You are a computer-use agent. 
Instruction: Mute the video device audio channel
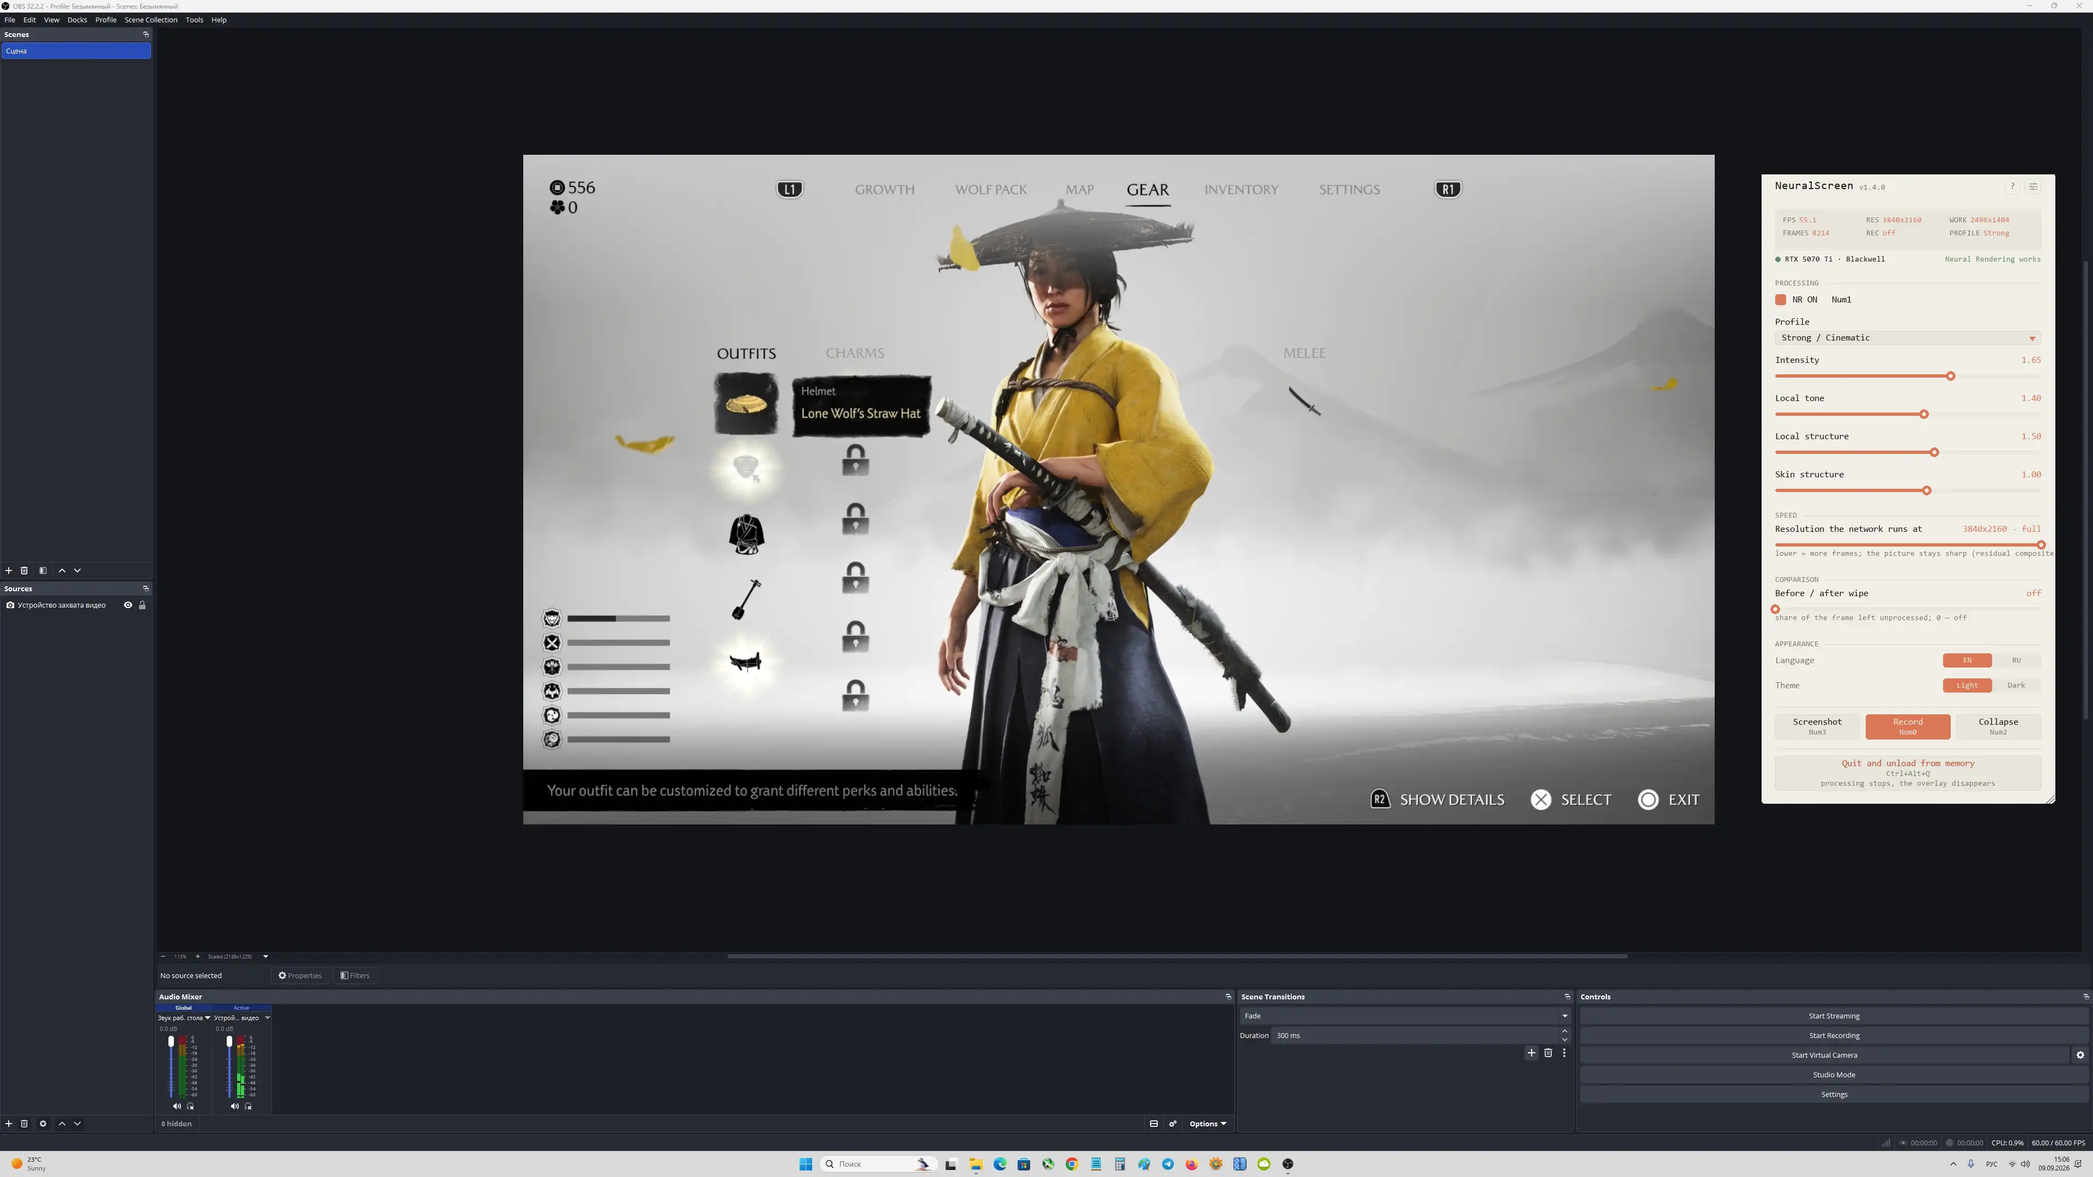pyautogui.click(x=235, y=1106)
